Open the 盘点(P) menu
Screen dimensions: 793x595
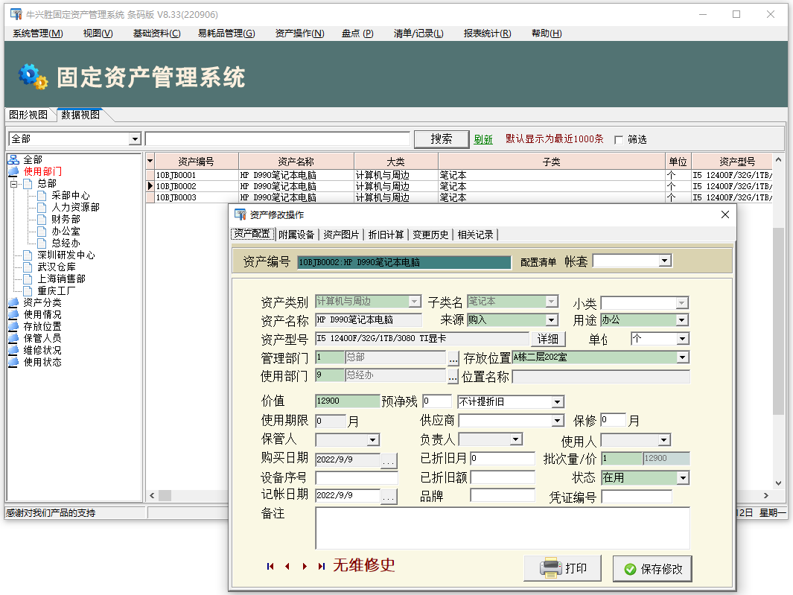(359, 34)
